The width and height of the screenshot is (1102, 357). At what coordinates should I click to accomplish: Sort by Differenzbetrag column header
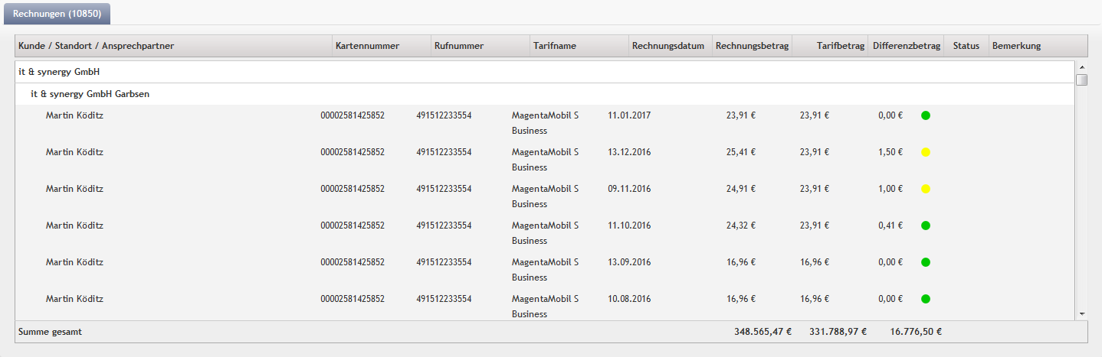(907, 46)
